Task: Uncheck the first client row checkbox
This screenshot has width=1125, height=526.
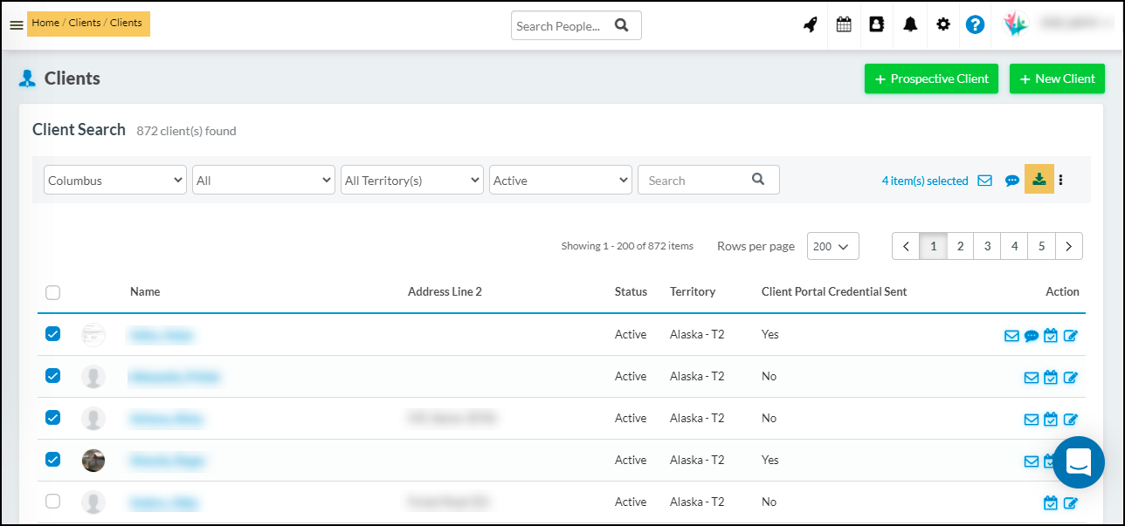Action: pyautogui.click(x=52, y=334)
